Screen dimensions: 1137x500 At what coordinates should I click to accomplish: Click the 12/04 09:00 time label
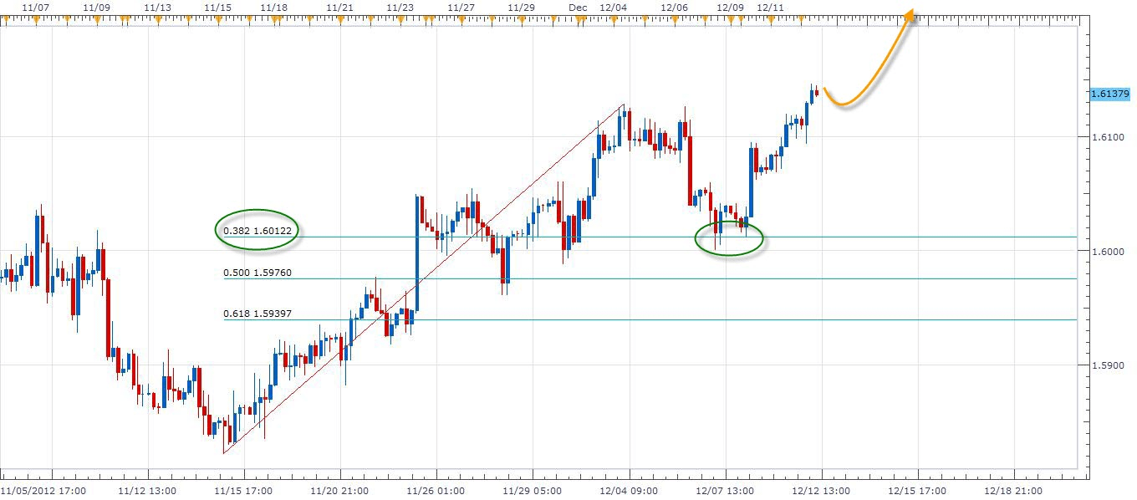coord(630,491)
